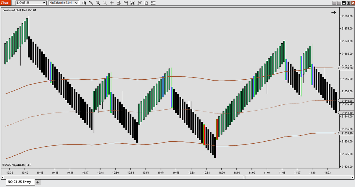
Task: Open the ninZaRenko 33/4 bar type dropdown
Action: click(x=64, y=3)
